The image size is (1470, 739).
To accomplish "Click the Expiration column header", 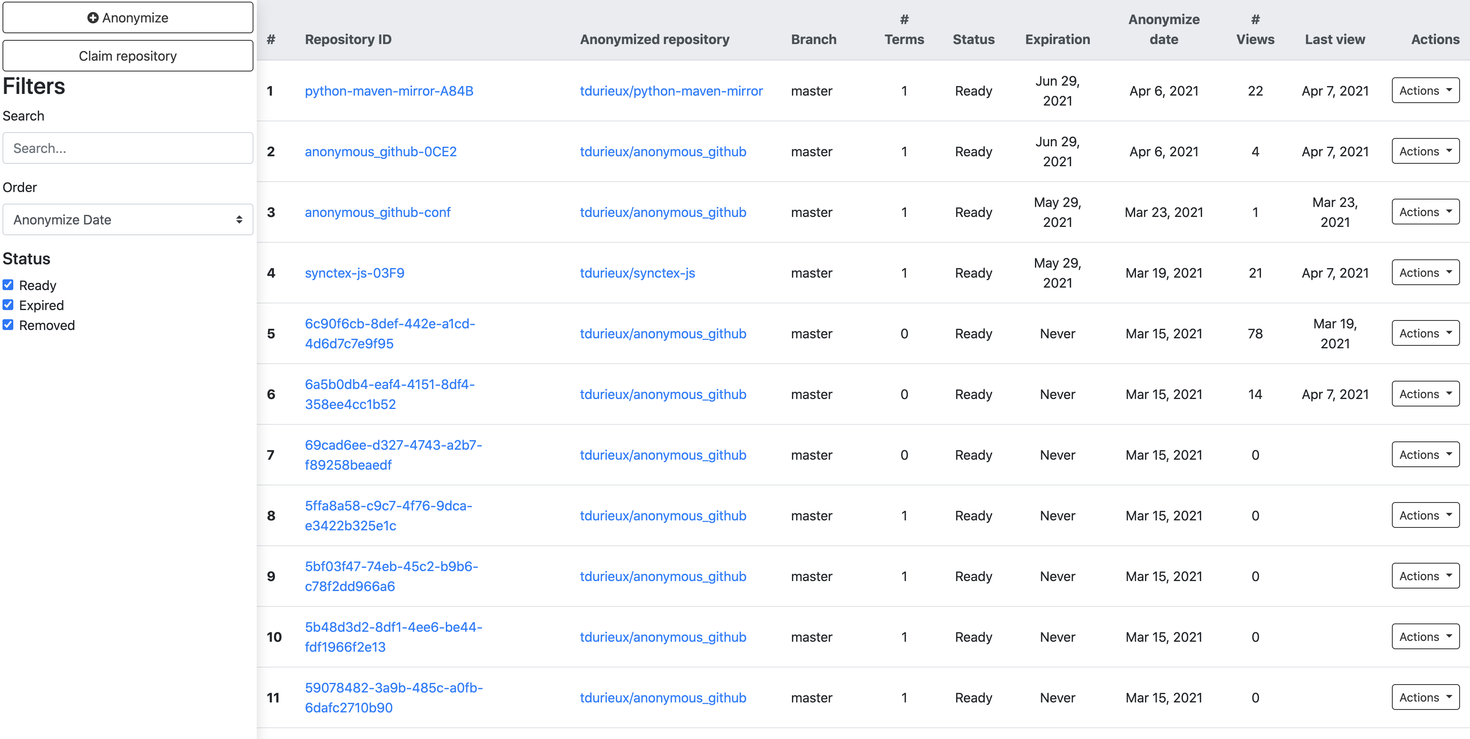I will [x=1057, y=39].
